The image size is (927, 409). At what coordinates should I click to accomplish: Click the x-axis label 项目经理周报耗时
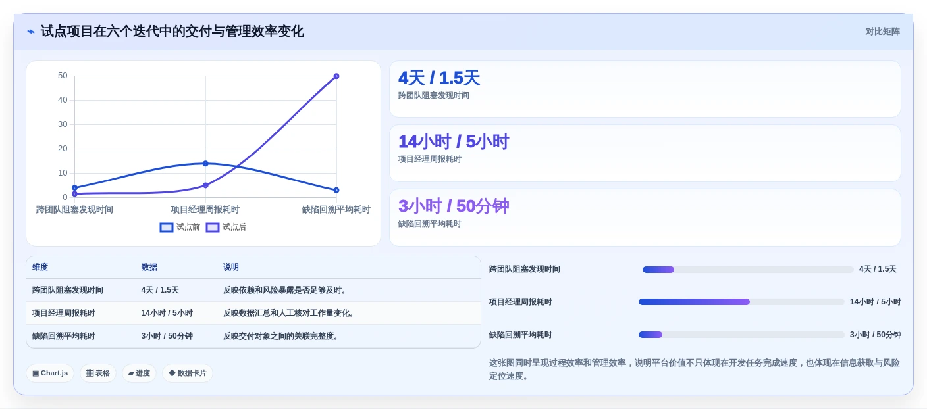coord(205,210)
